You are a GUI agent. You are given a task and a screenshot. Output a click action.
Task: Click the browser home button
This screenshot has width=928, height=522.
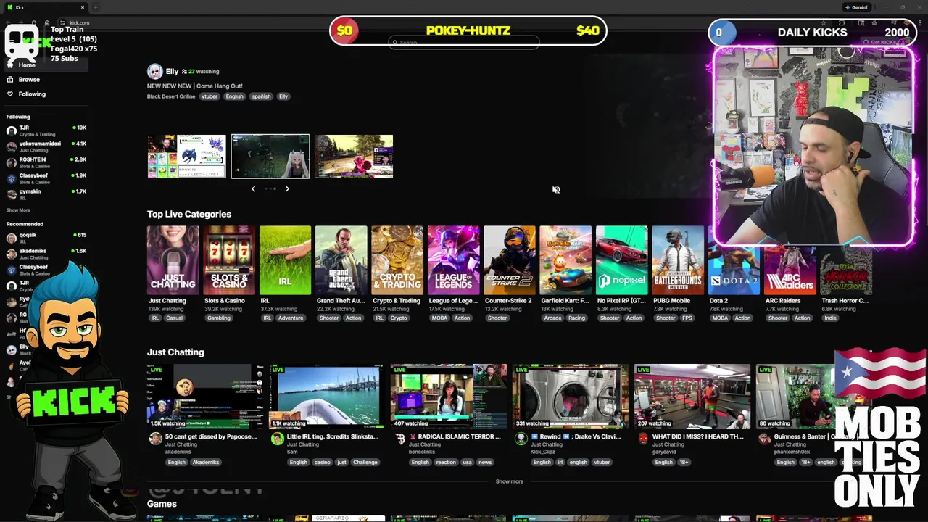coord(47,22)
